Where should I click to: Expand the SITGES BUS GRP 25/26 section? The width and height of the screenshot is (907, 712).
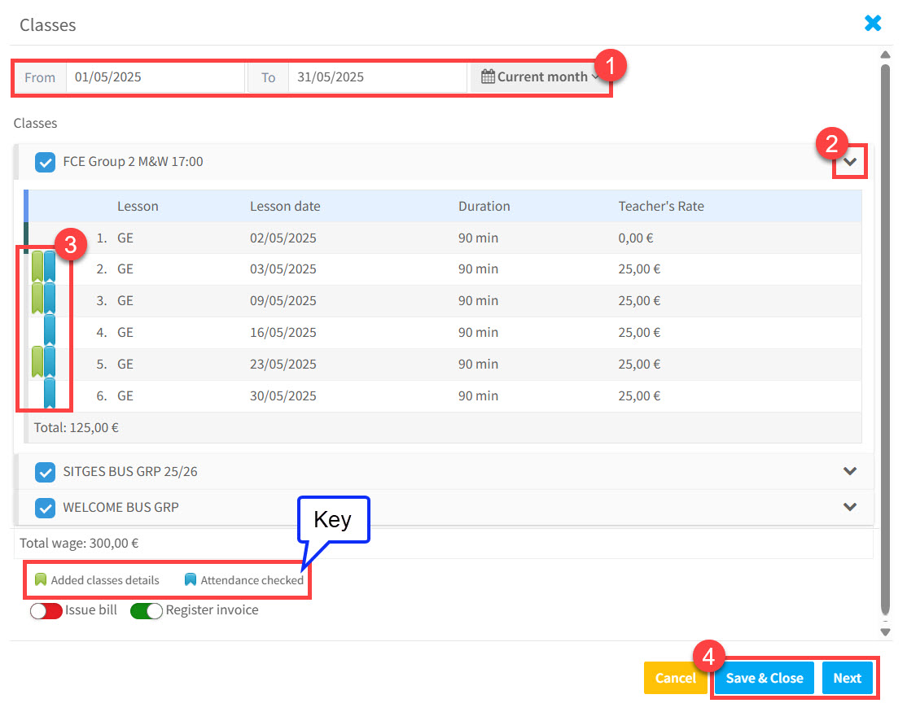pyautogui.click(x=849, y=471)
